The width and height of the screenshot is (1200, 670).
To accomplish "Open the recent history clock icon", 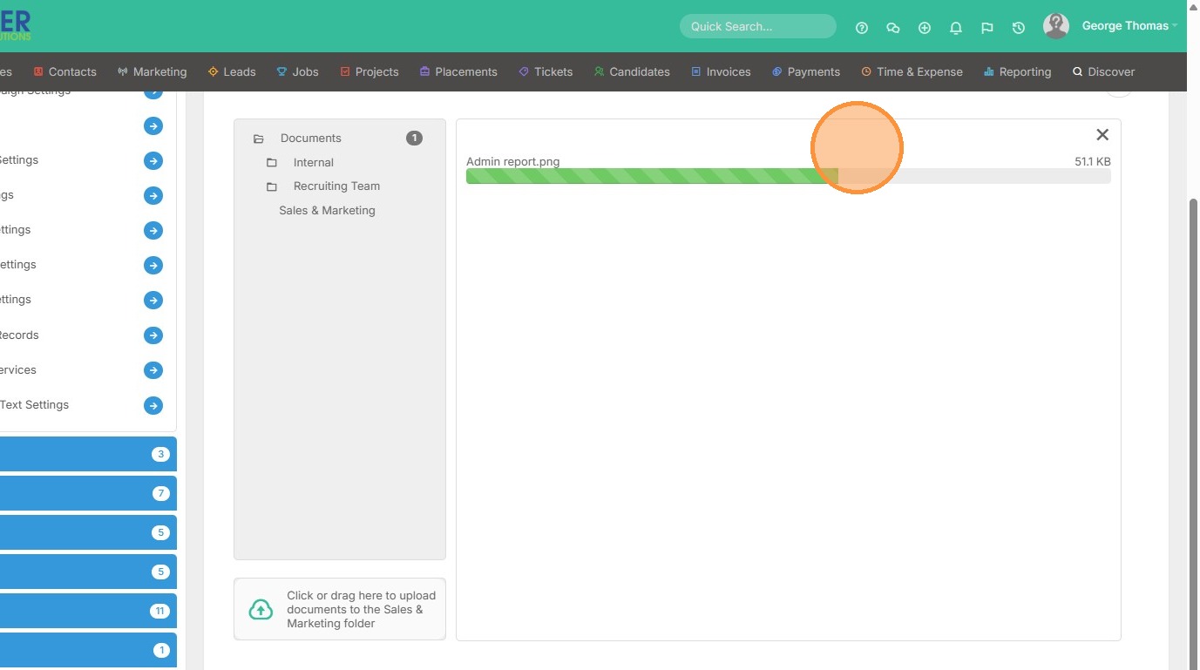I will click(x=1019, y=28).
